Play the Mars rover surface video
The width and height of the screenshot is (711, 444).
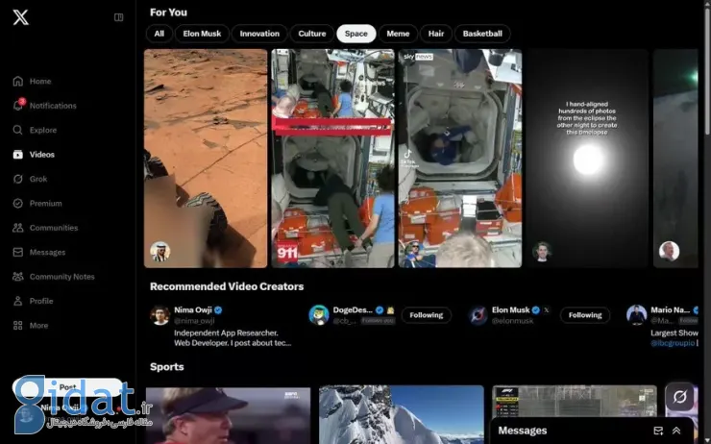[x=206, y=159]
